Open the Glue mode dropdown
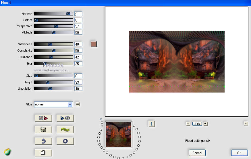Image resolution: width=251 pixels, height=159 pixels. (53, 104)
